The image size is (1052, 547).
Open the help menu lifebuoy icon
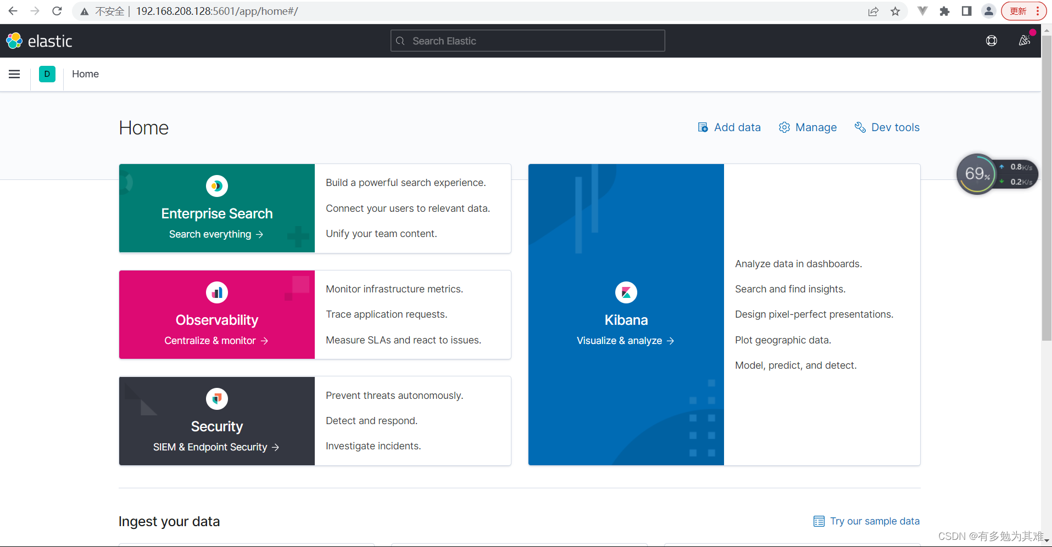tap(992, 41)
